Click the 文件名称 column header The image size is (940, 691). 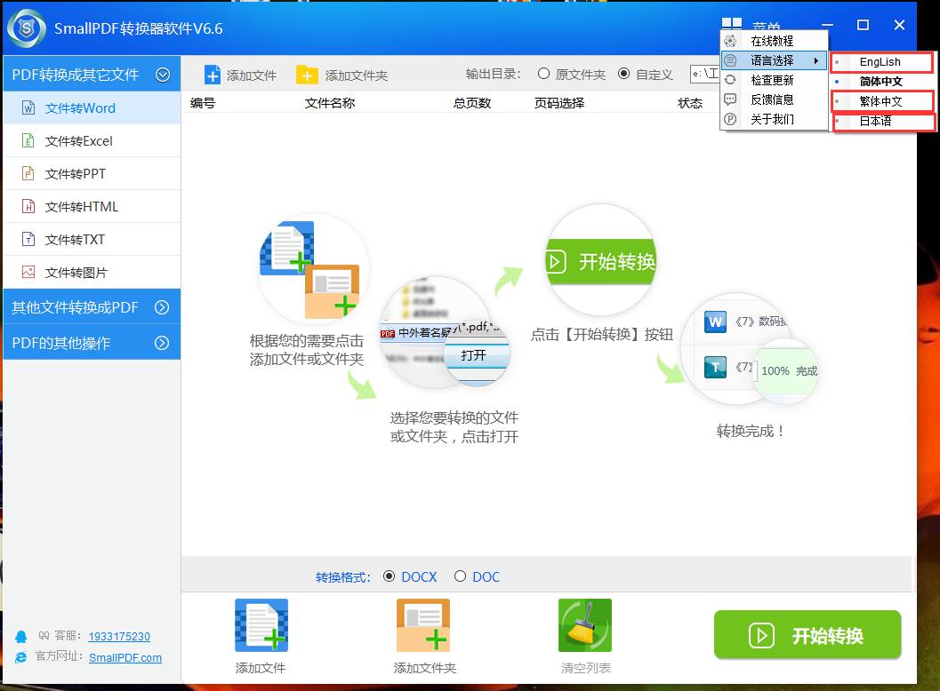pyautogui.click(x=330, y=103)
